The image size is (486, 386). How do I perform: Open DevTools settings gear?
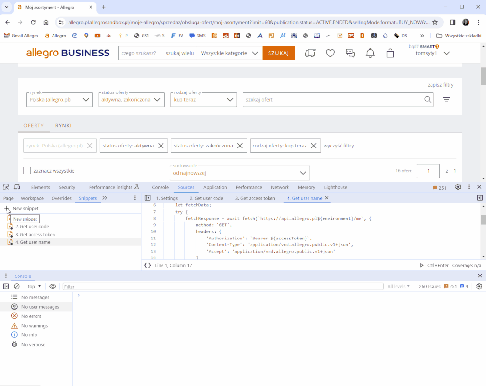[x=458, y=187]
